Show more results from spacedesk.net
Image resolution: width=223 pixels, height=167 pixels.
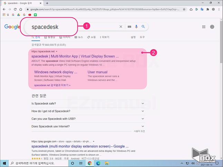click(x=52, y=85)
